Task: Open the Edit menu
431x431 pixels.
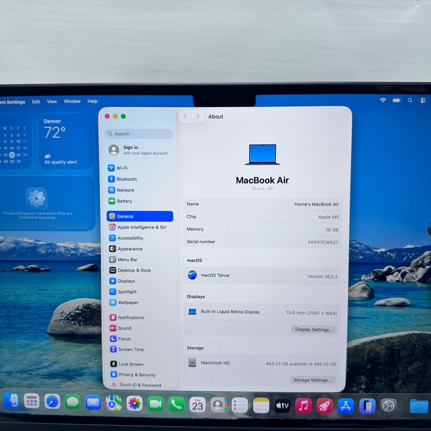Action: coord(36,102)
